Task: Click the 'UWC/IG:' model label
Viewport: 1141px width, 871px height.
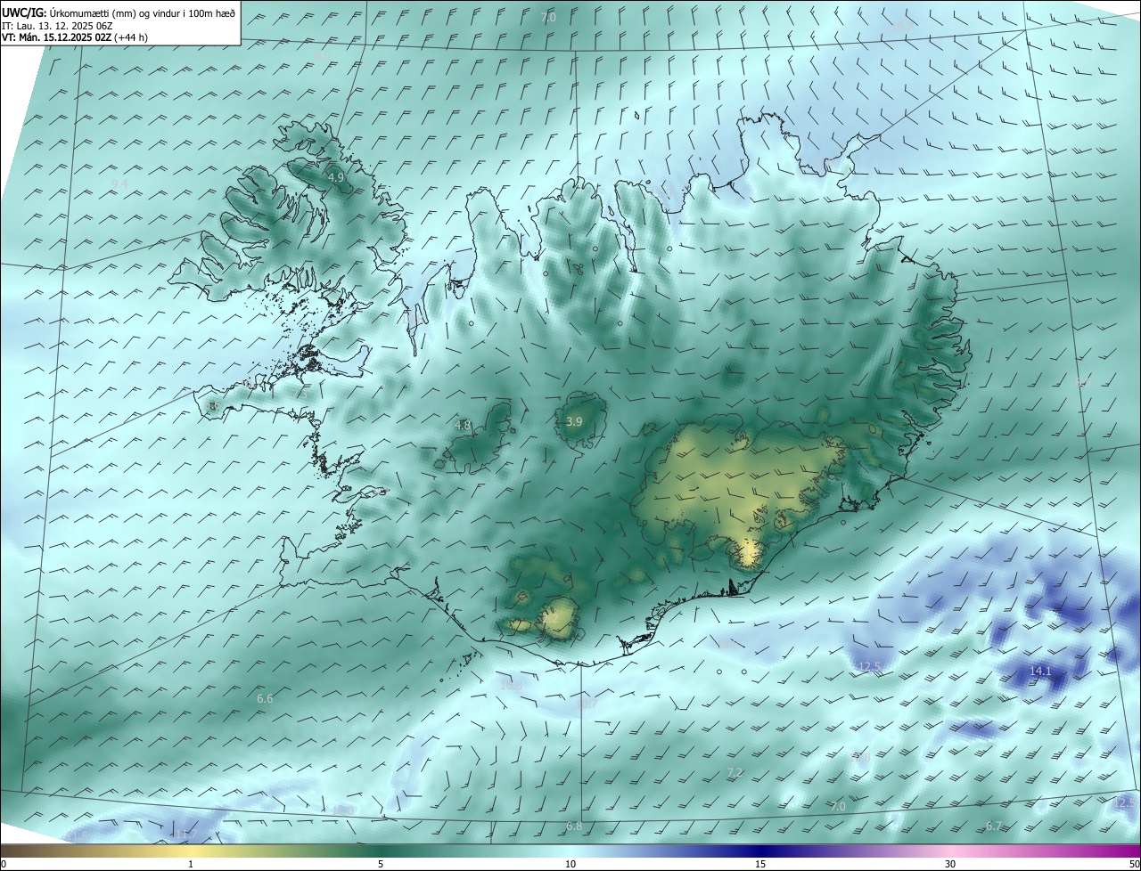Action: tap(24, 12)
